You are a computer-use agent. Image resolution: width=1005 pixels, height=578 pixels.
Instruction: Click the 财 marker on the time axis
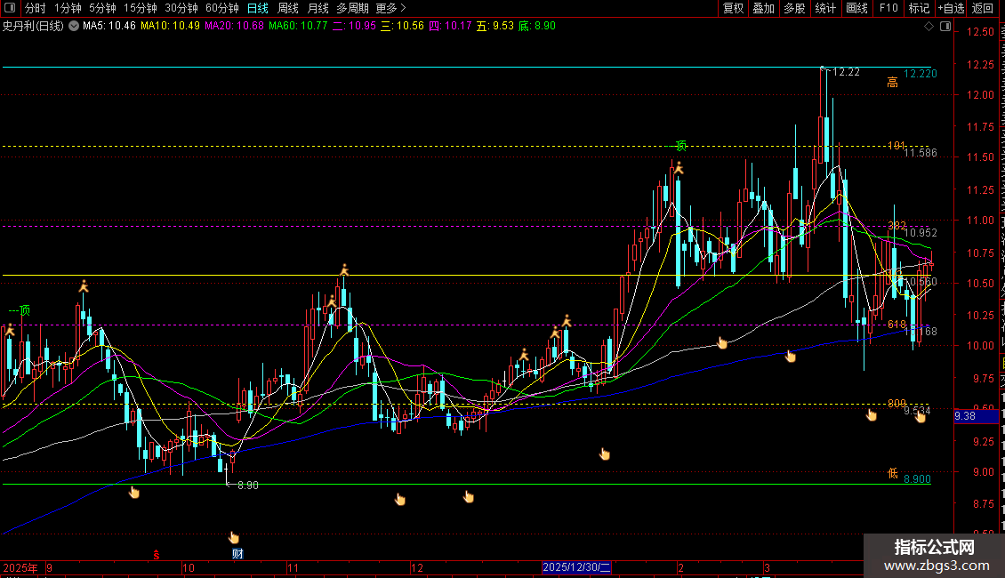[x=237, y=554]
